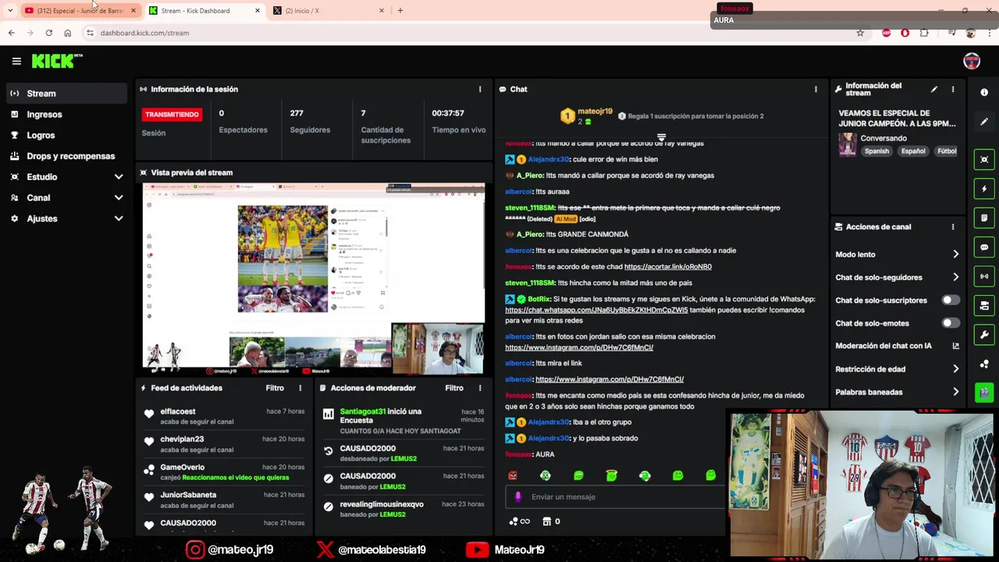Switch to the Inicio / X tab
Image resolution: width=999 pixels, height=562 pixels.
click(x=328, y=11)
